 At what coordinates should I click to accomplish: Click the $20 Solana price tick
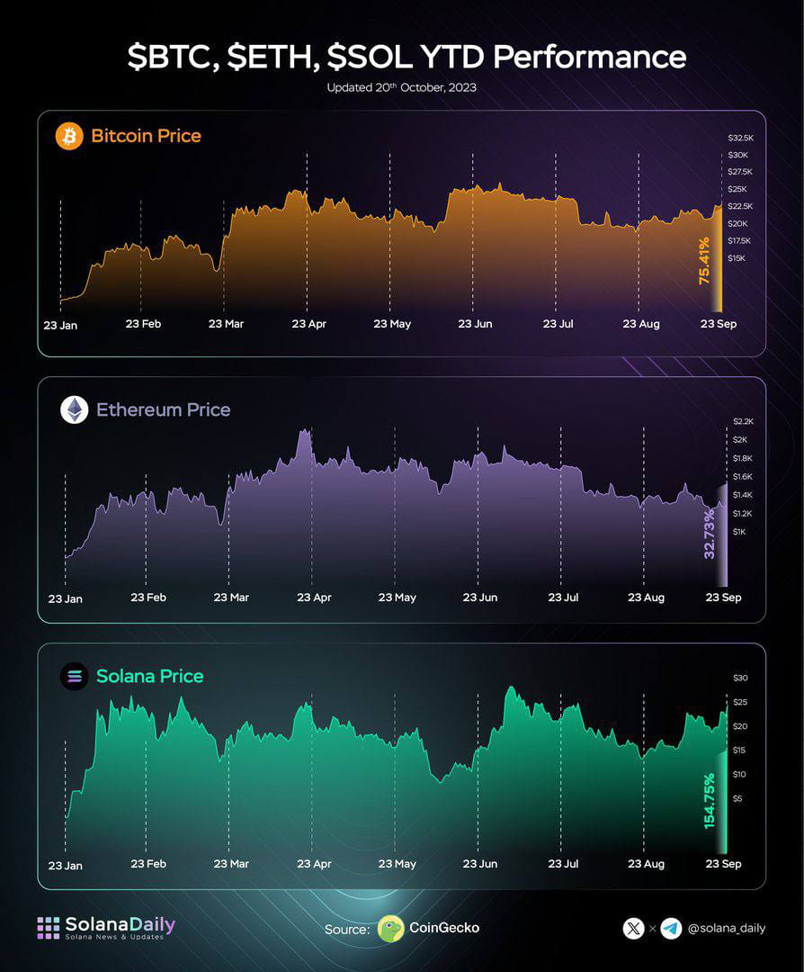741,726
